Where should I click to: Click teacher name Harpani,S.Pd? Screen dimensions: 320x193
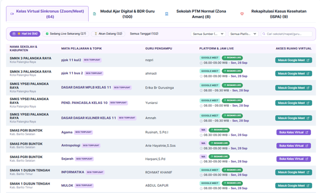(x=155, y=159)
